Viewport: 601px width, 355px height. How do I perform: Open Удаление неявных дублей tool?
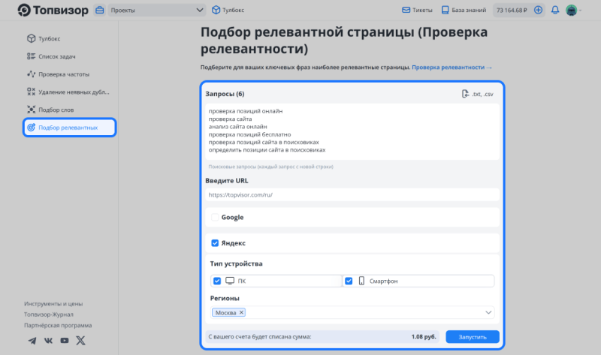point(69,92)
